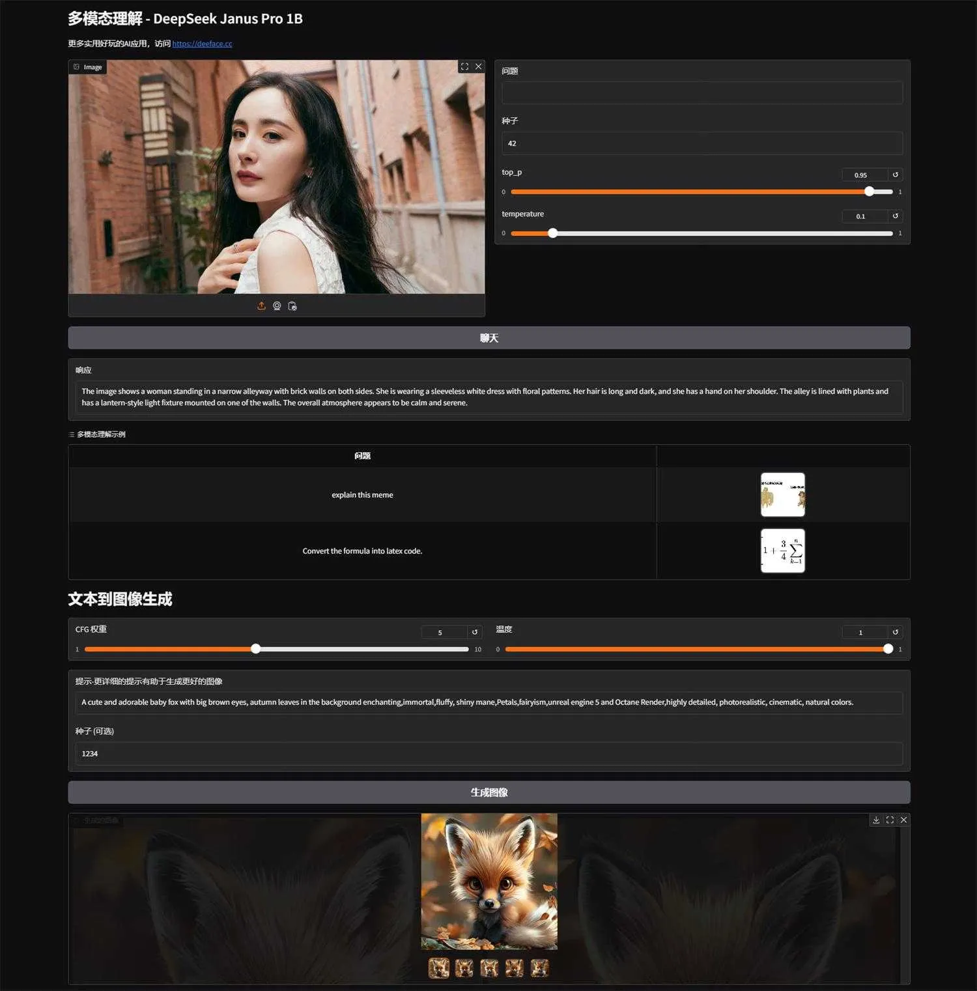This screenshot has width=977, height=991.
Task: Select the first fox gallery thumbnail
Action: (439, 968)
